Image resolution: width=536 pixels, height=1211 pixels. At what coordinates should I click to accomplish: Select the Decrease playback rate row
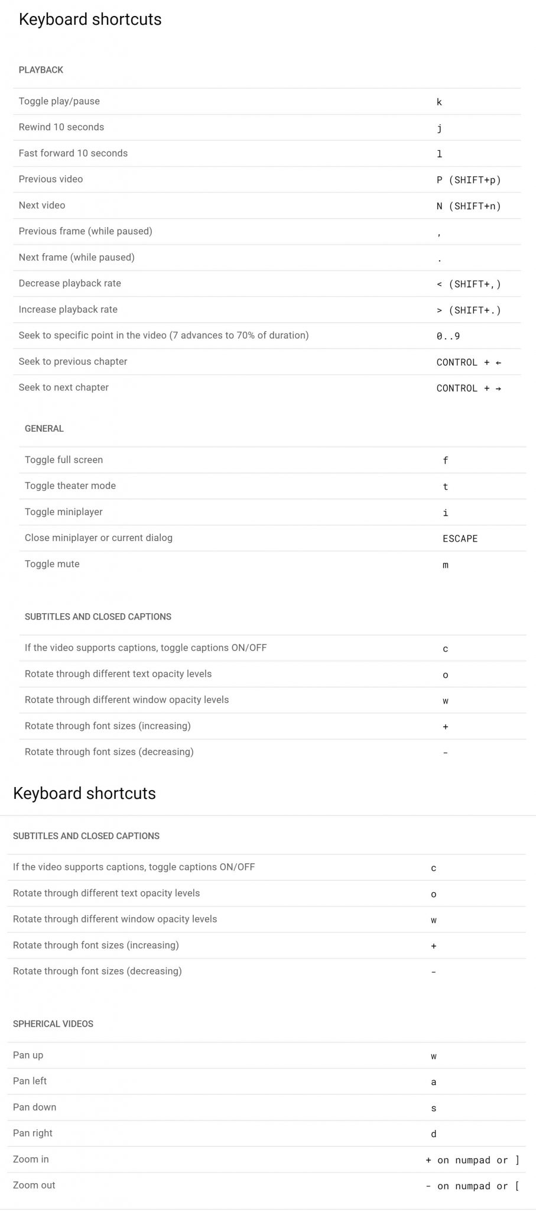(70, 283)
